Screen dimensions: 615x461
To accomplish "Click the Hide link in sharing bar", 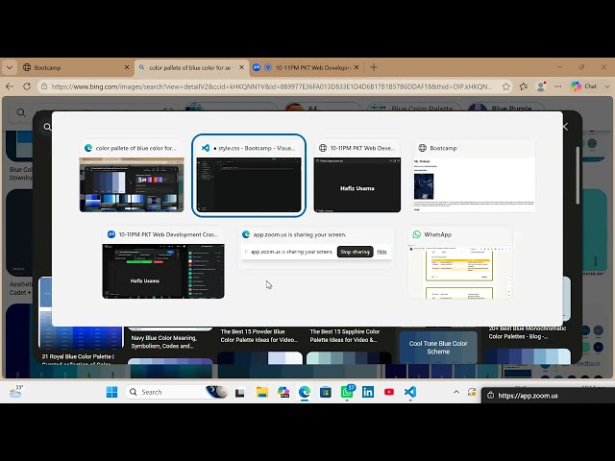I will (x=382, y=252).
